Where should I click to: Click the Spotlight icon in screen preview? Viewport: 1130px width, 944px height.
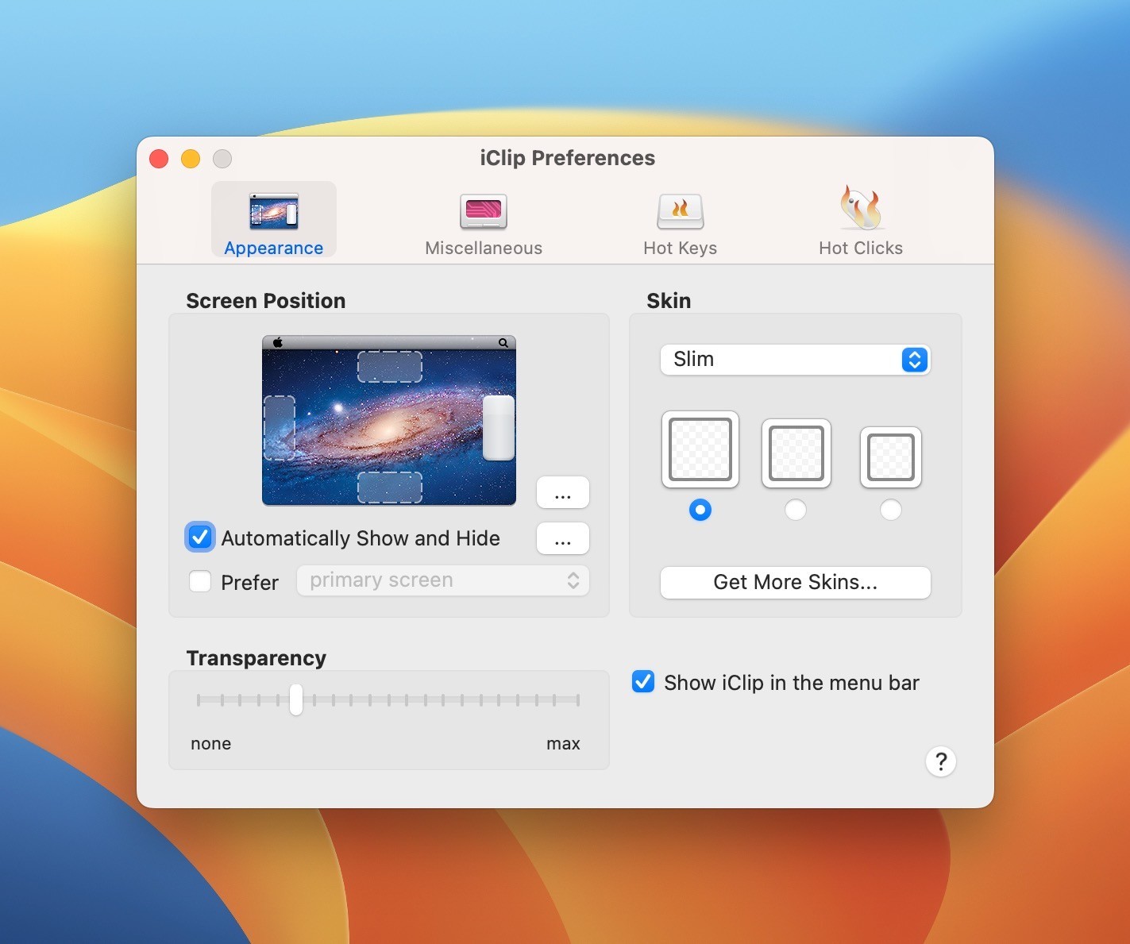[503, 343]
